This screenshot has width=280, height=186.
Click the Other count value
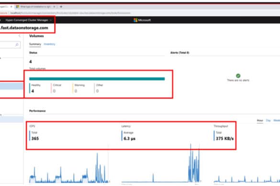tap(97, 91)
